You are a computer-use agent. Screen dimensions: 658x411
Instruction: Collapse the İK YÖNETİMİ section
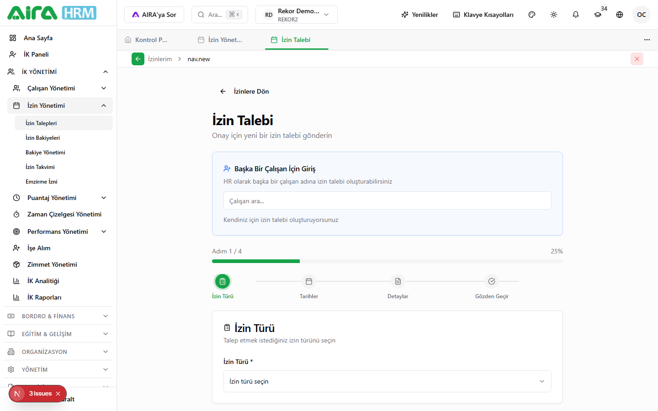(58, 72)
